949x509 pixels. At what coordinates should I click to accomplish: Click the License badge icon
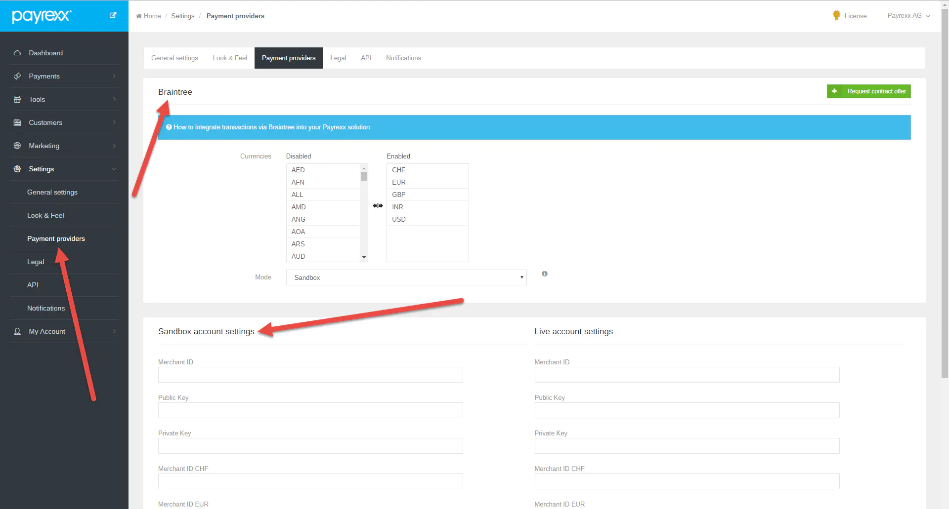click(x=836, y=16)
